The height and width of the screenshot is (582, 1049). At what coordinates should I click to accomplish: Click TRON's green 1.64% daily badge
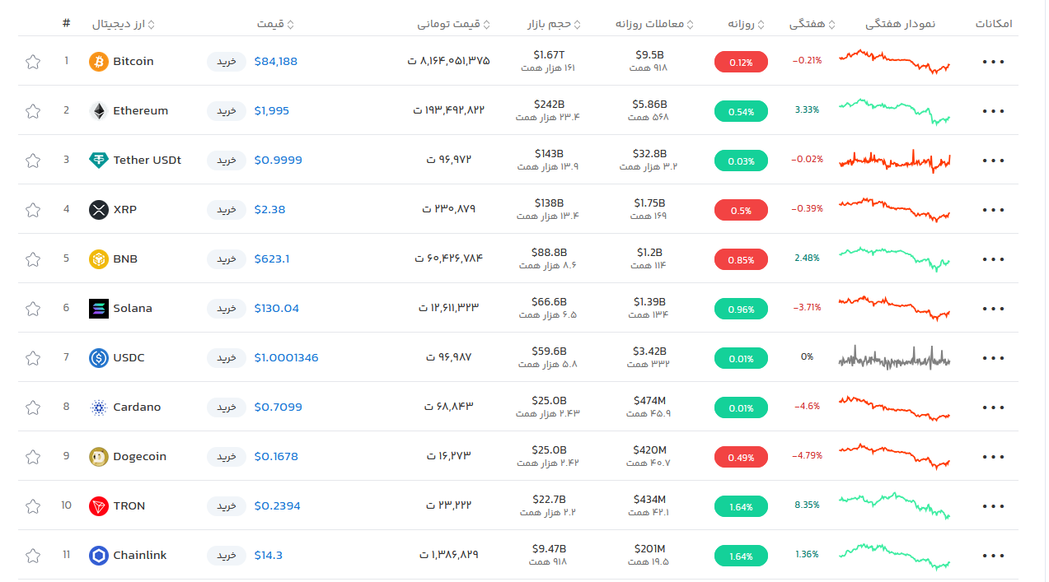click(741, 506)
